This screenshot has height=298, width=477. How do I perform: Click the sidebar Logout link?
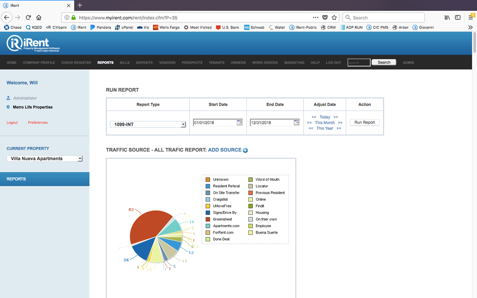coord(12,122)
